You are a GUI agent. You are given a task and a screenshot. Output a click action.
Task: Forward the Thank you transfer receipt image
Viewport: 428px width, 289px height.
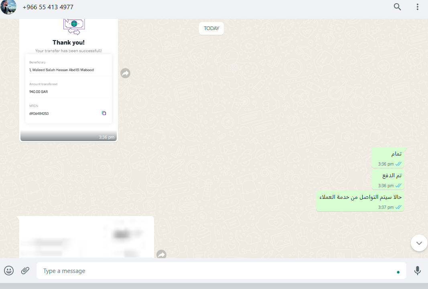coord(125,73)
